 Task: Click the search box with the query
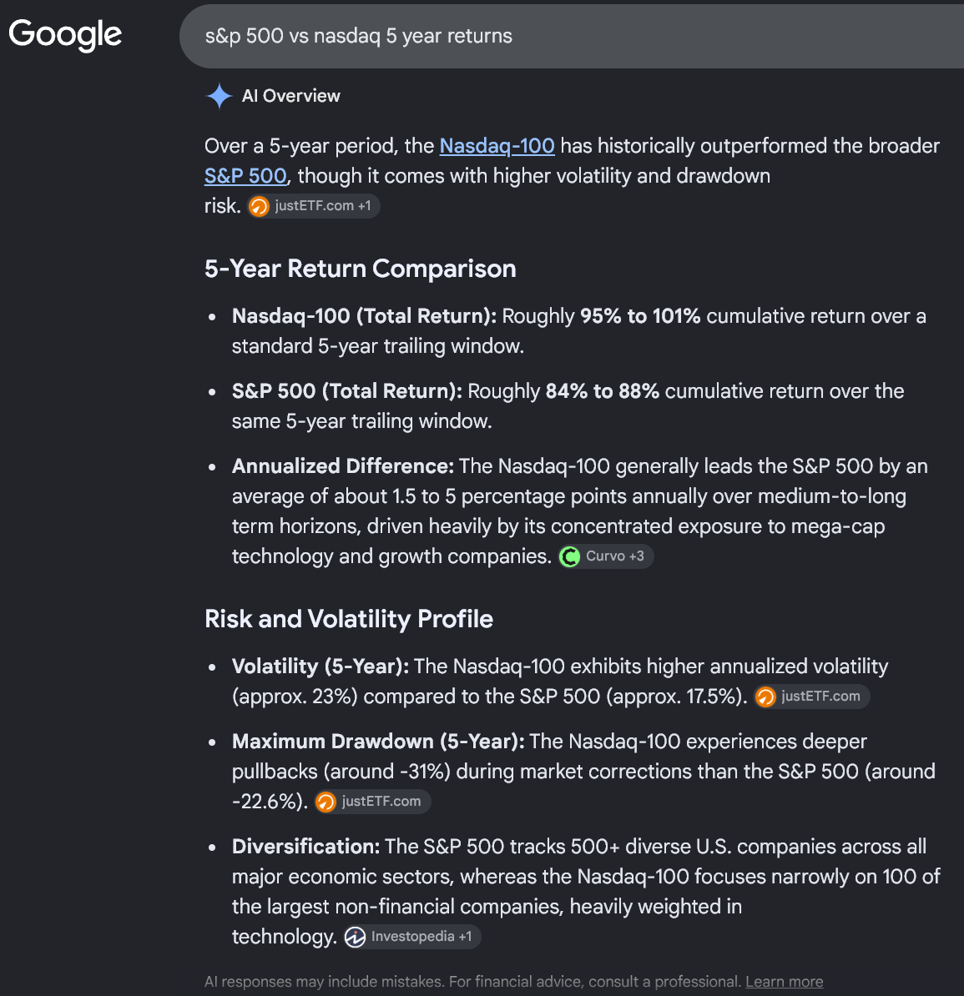[x=571, y=36]
